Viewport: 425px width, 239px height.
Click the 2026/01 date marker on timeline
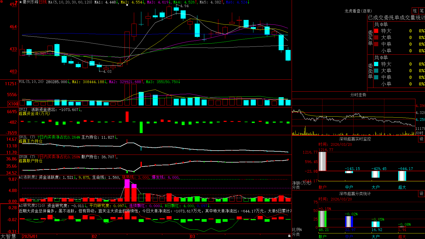click(30, 236)
